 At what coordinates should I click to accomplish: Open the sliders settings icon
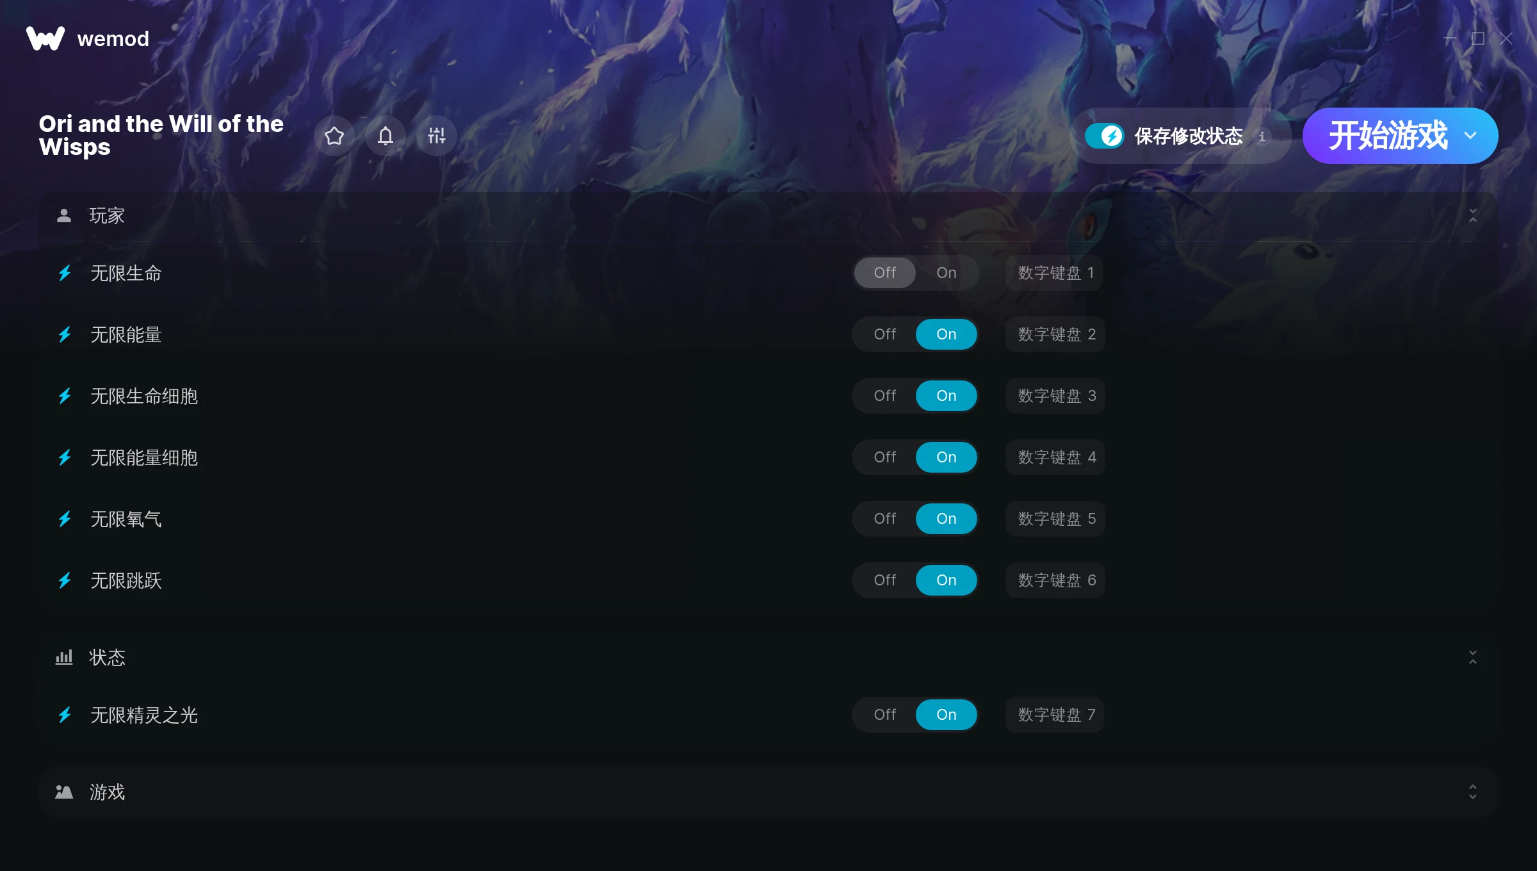(x=437, y=136)
